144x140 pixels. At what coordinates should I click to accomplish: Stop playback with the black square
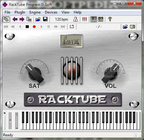click(x=27, y=27)
